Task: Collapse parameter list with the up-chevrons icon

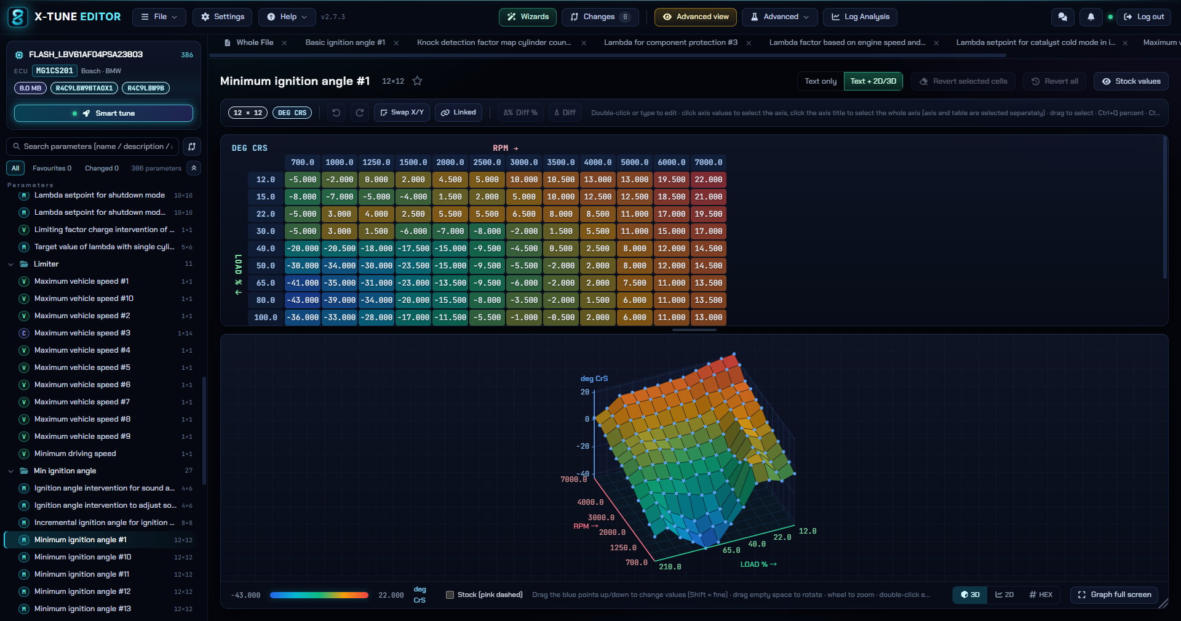Action: click(194, 168)
